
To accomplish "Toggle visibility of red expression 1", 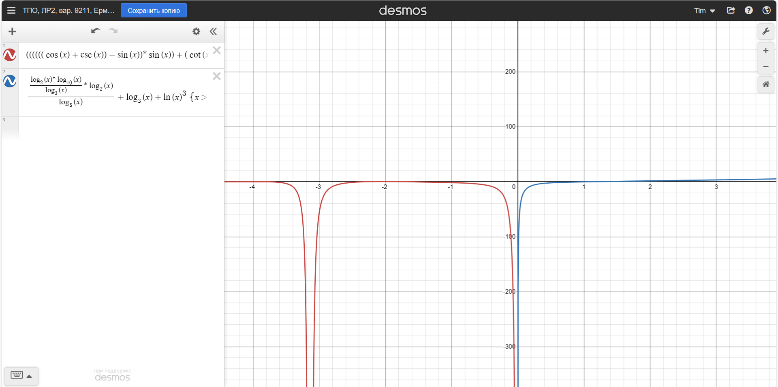I will click(10, 55).
